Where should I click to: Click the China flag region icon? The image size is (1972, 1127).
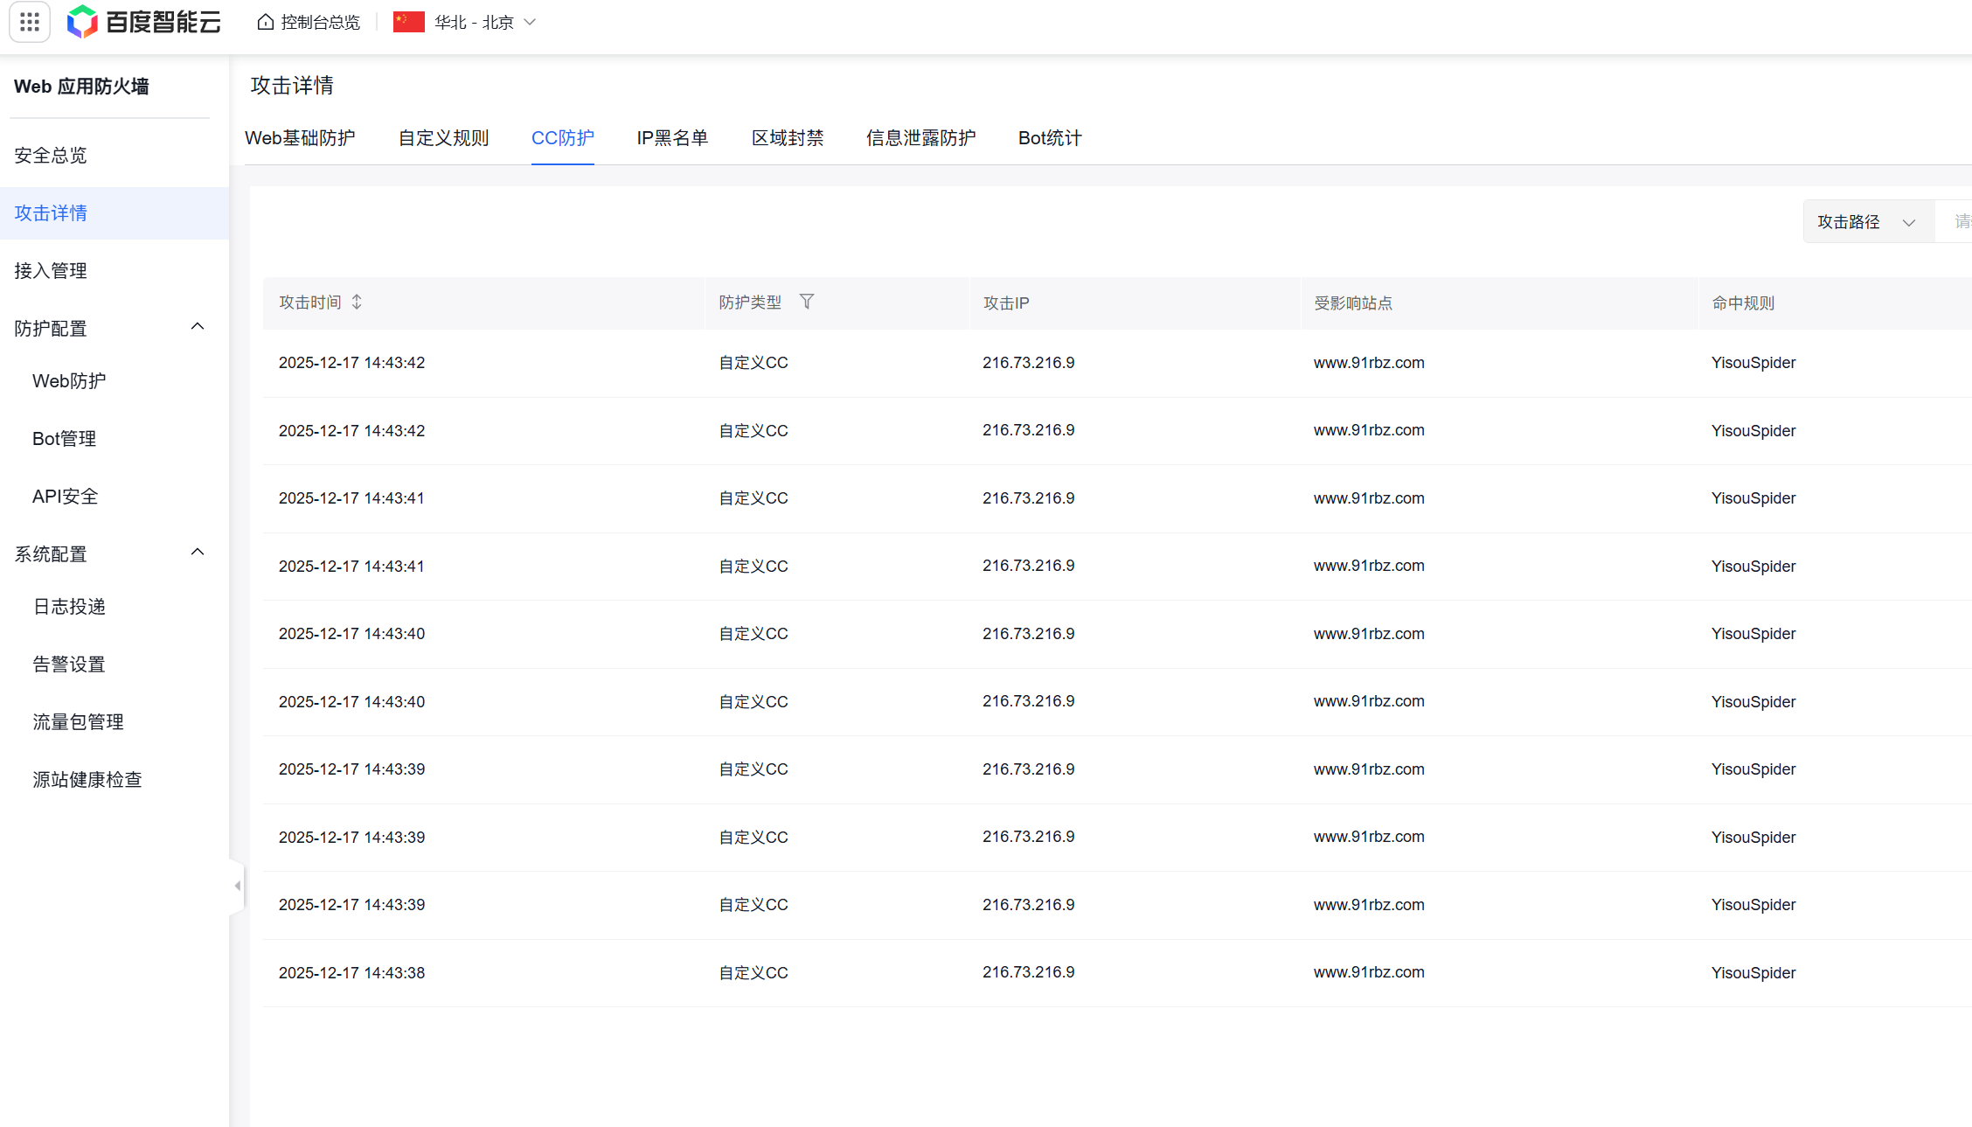(408, 22)
